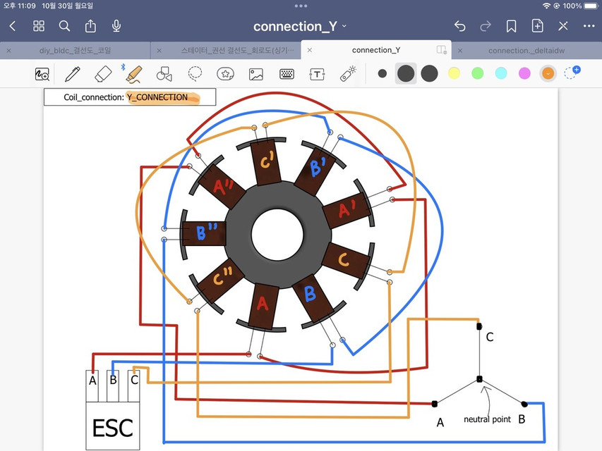Open the connection_Y title dropdown
Screen dimensions: 602x451
[344, 25]
